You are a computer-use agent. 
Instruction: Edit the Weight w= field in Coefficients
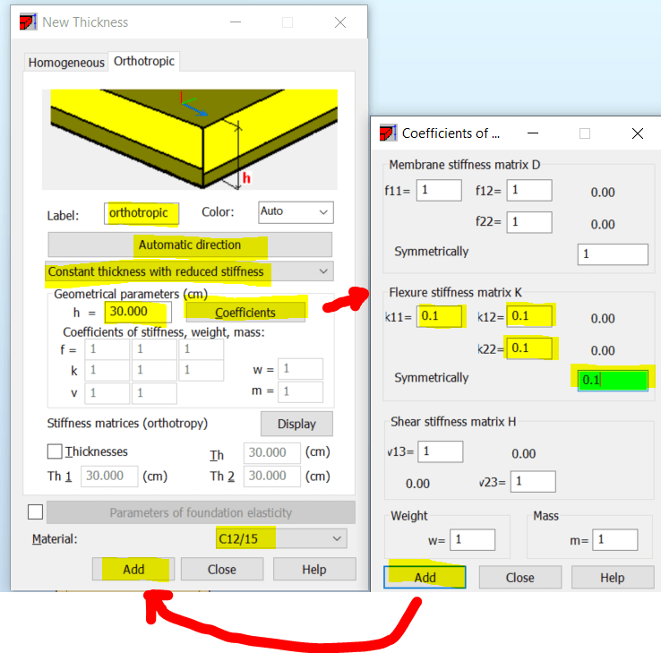pyautogui.click(x=472, y=539)
